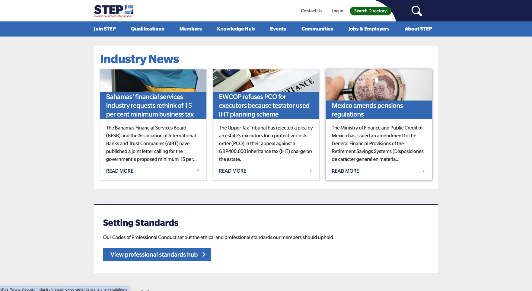The width and height of the screenshot is (532, 291).
Task: Read more about Mexico pensions regulations
Action: (345, 171)
